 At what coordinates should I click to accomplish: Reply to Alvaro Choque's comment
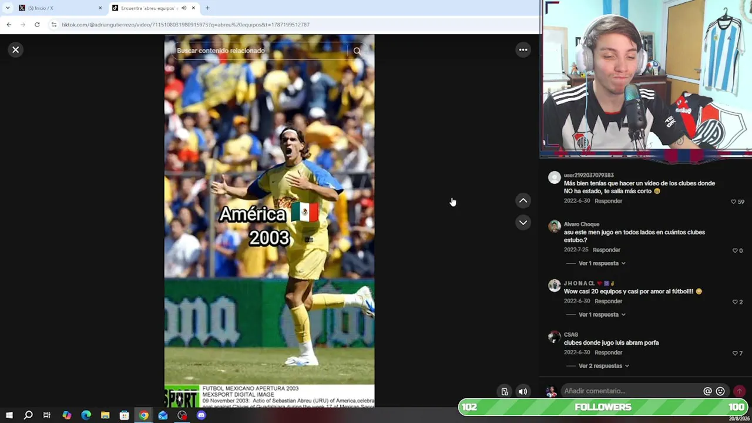pos(606,250)
